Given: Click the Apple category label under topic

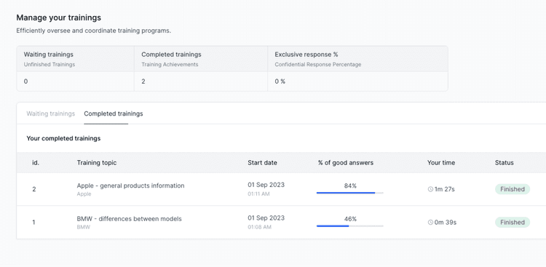Looking at the screenshot, I should tap(84, 194).
